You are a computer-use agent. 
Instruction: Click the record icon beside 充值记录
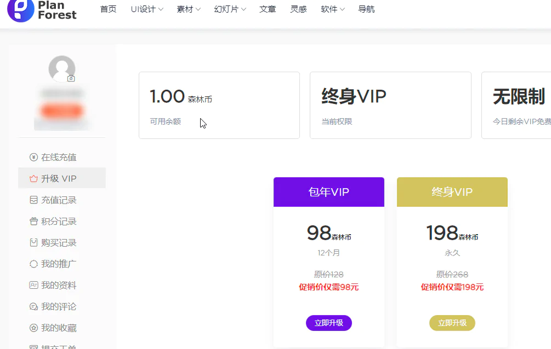[x=33, y=200]
